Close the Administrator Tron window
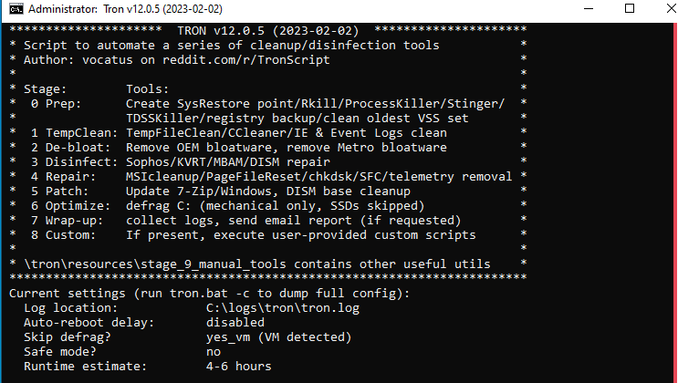Viewport: 678px width, 383px height. click(x=670, y=8)
